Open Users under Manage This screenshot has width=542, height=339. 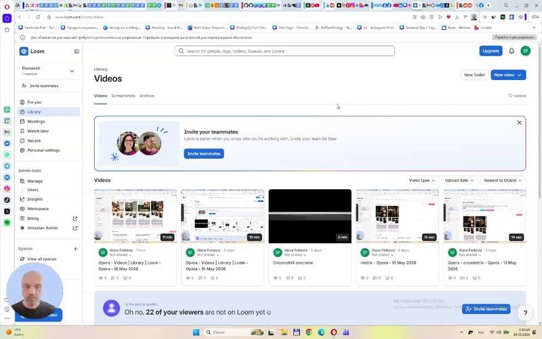pos(33,190)
